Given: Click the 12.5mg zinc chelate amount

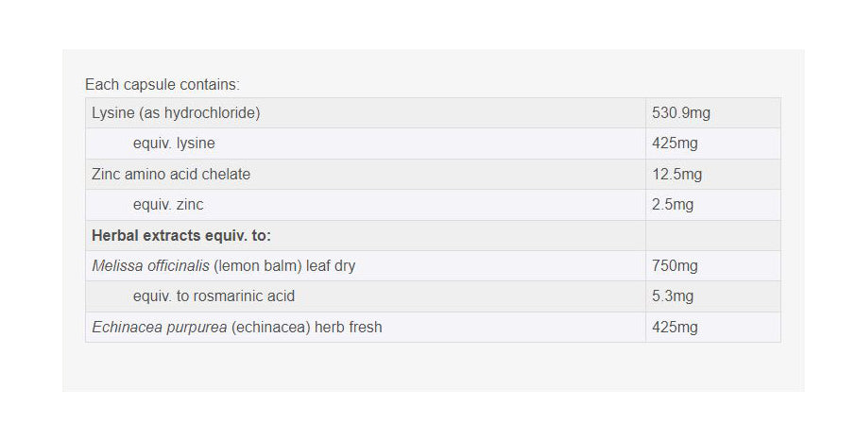Looking at the screenshot, I should click(x=677, y=174).
